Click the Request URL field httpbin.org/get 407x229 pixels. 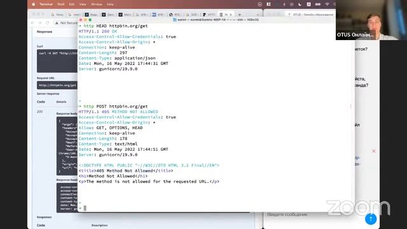[57, 85]
